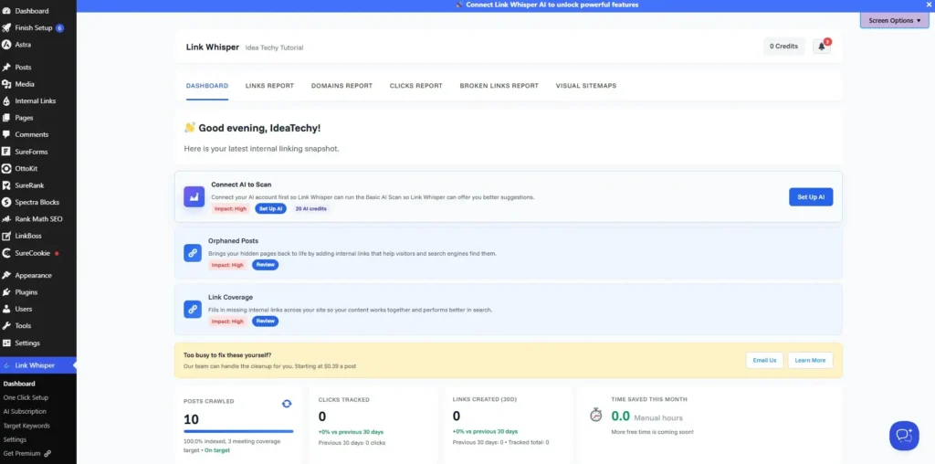Click the Link Coverage link icon
The height and width of the screenshot is (464, 935).
point(193,309)
